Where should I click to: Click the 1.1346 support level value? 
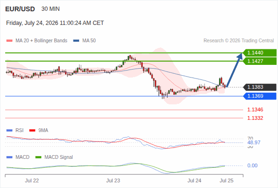pos(255,110)
